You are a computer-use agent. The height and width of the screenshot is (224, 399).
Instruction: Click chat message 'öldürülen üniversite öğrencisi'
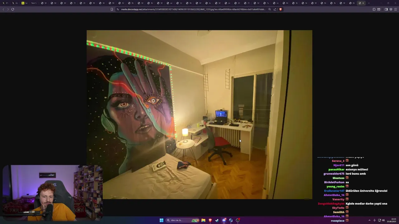point(366,191)
